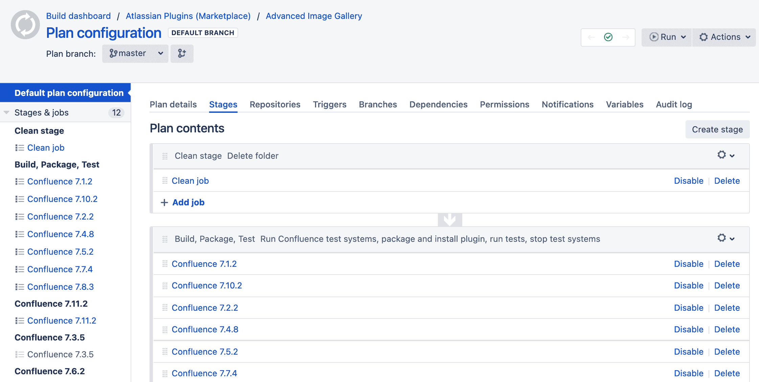Click the Create stage button
759x382 pixels.
(717, 129)
